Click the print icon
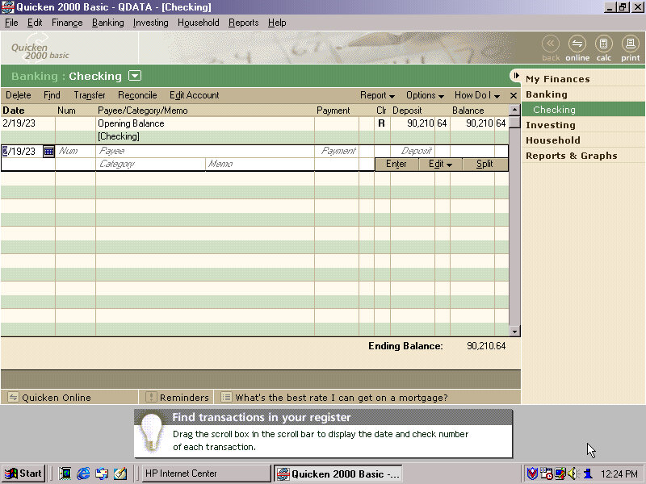Image resolution: width=646 pixels, height=484 pixels. [x=631, y=45]
